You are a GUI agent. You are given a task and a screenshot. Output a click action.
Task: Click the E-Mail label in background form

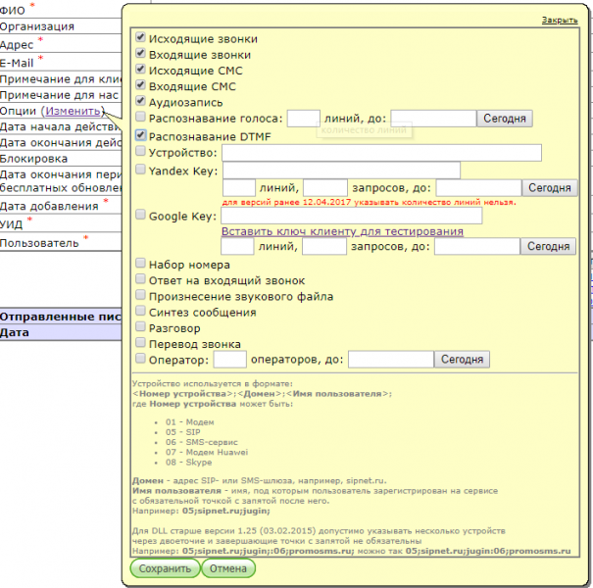(17, 63)
